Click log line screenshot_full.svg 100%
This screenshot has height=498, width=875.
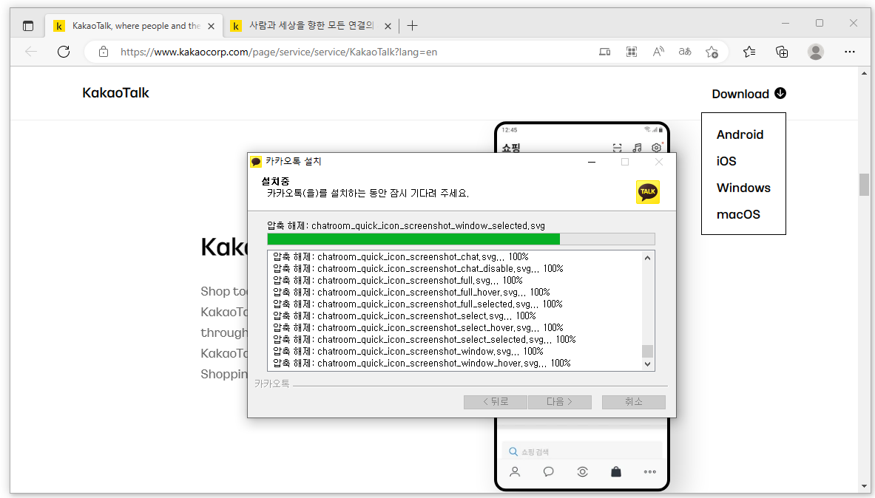pyautogui.click(x=398, y=280)
